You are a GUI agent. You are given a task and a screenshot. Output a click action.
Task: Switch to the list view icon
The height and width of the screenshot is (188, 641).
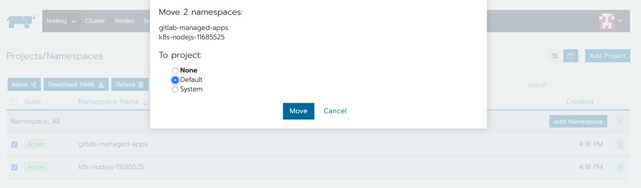pos(555,56)
